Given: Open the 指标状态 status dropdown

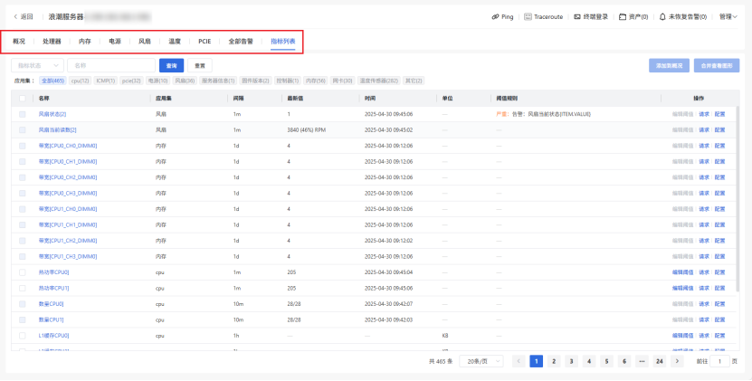Looking at the screenshot, I should point(37,65).
